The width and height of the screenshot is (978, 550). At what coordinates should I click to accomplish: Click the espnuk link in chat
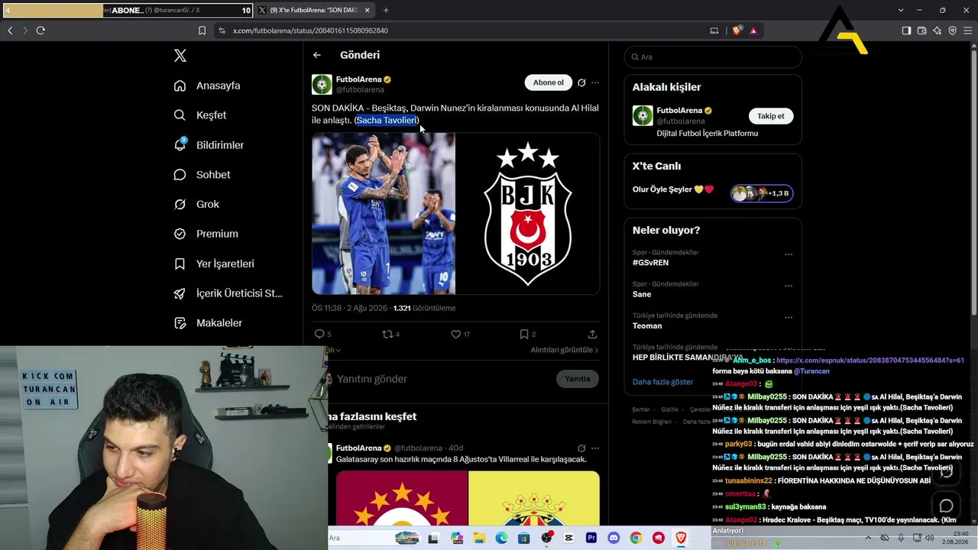[x=870, y=361]
